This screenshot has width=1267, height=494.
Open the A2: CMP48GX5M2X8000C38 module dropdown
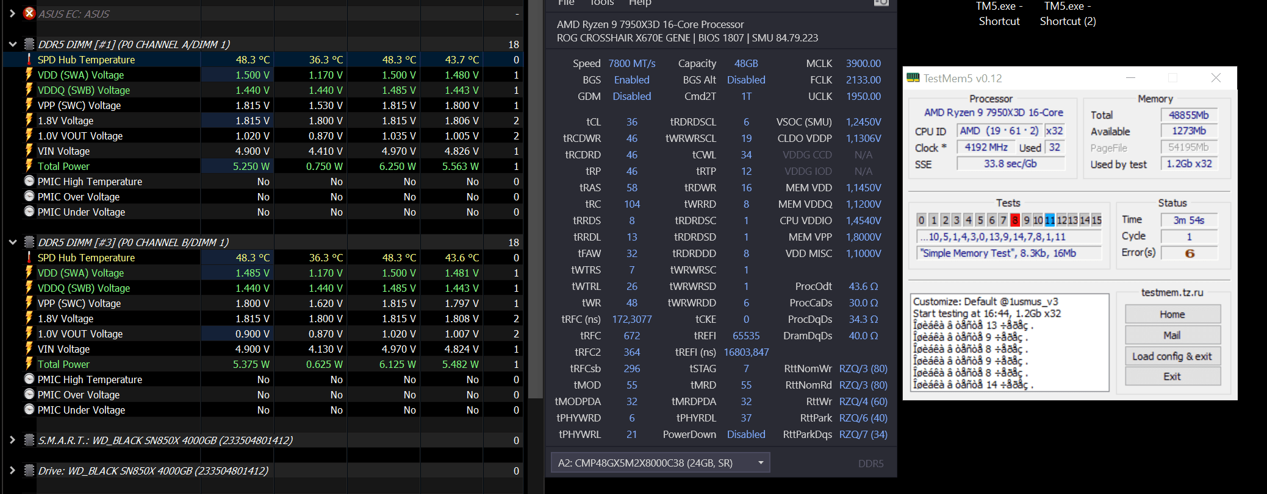pos(660,463)
